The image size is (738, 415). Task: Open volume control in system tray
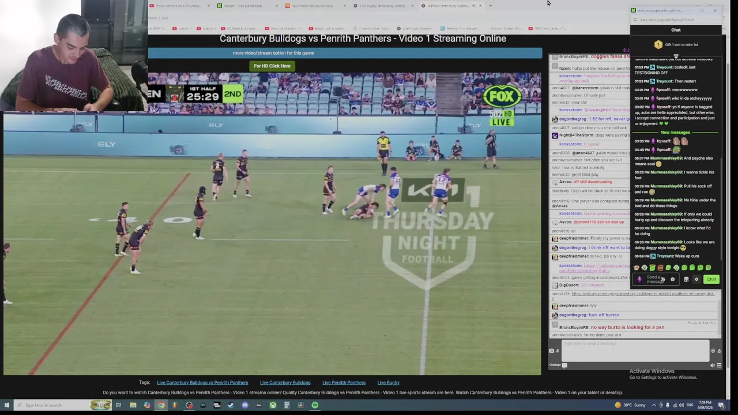681,405
